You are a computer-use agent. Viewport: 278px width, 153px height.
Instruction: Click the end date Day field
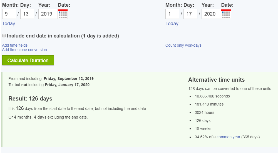190,14
